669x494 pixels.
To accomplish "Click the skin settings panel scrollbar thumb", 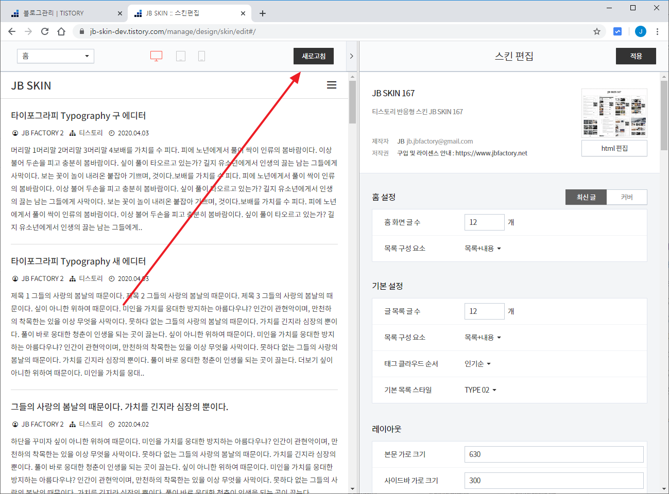I will (664, 115).
